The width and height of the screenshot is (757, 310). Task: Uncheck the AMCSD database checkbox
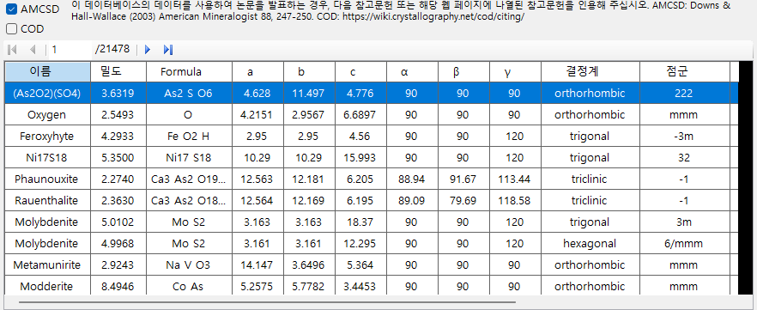12,9
